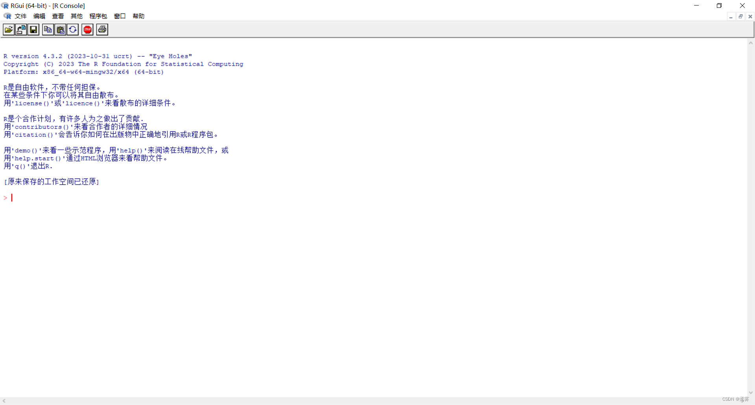Click the Paste toolbar icon

tap(61, 29)
